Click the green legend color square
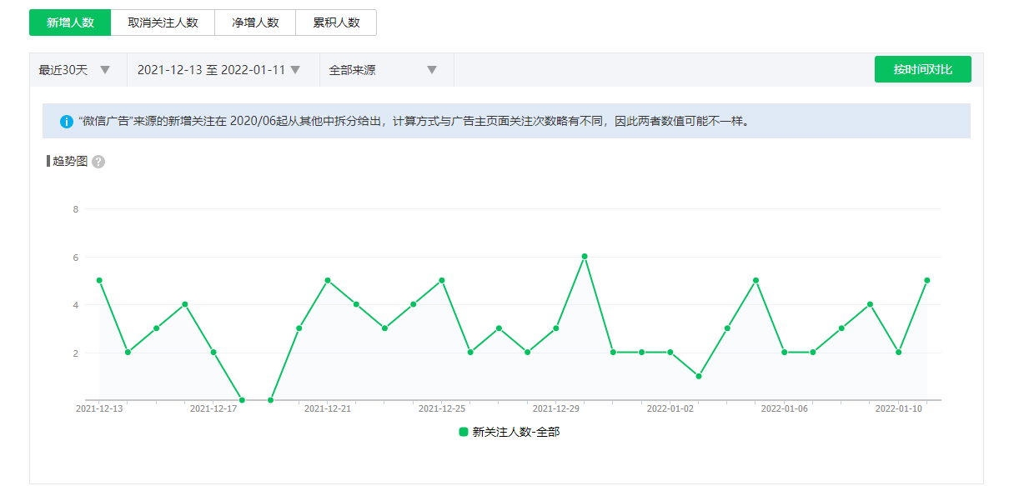Screen dimensions: 1014x486 point(464,432)
